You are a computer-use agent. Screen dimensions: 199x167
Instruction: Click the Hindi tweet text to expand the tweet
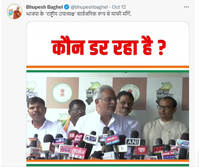point(79,14)
